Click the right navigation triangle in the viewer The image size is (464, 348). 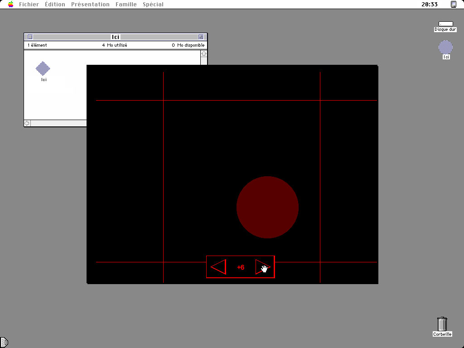point(261,267)
